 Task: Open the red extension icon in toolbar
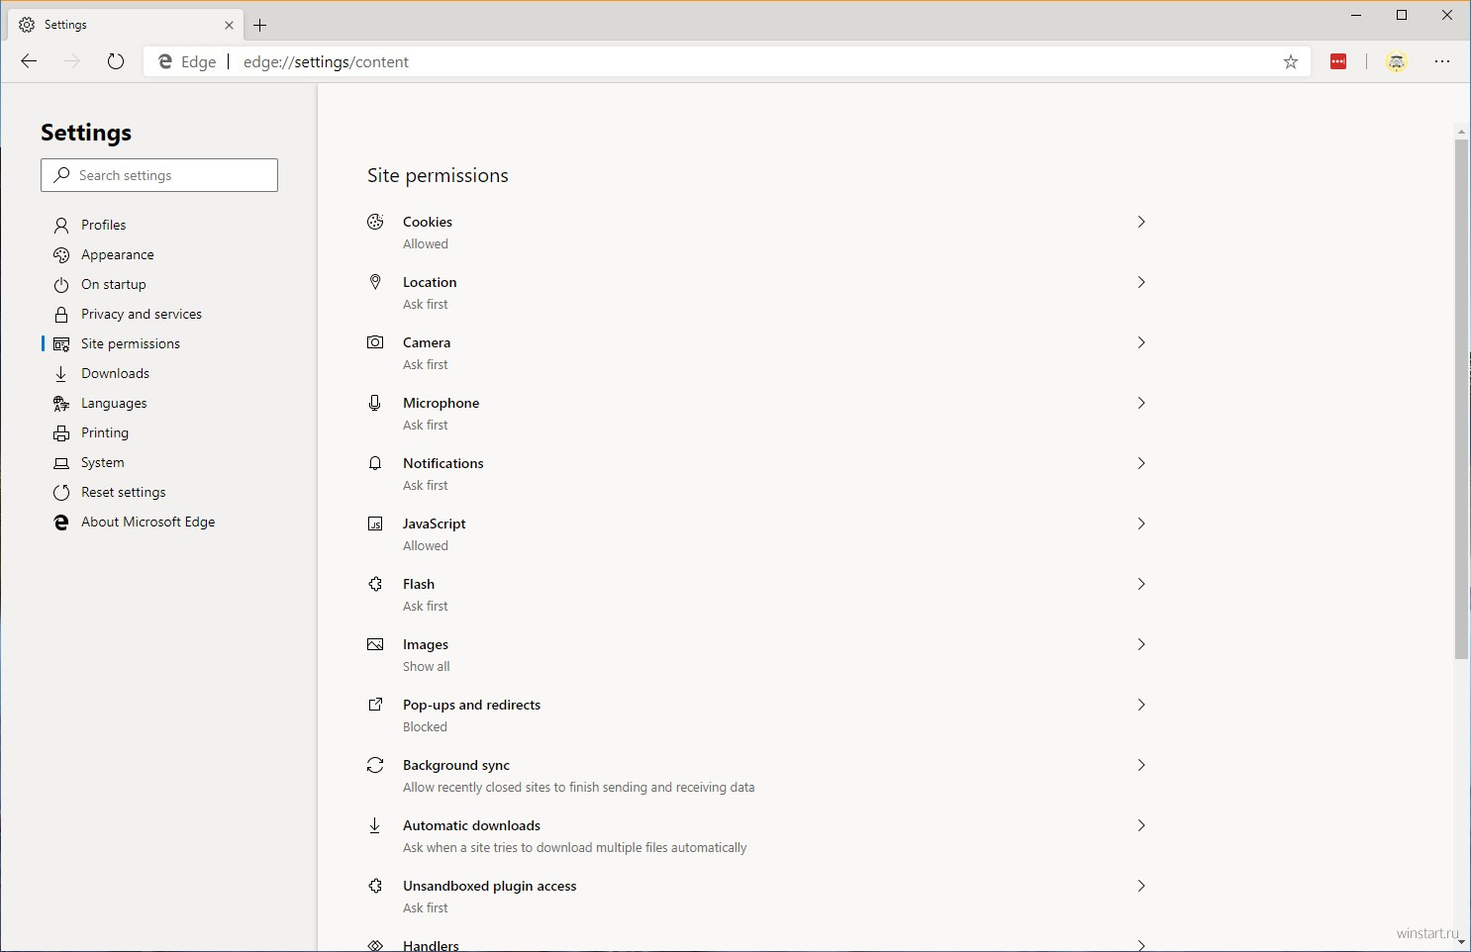click(1338, 61)
